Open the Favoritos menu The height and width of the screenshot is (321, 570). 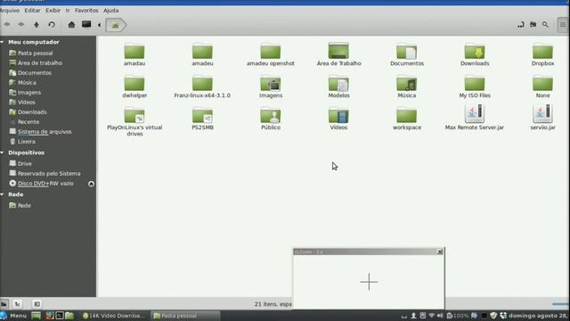pyautogui.click(x=86, y=11)
